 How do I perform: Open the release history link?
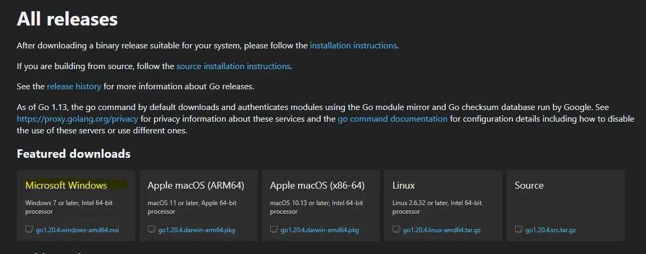(x=73, y=86)
